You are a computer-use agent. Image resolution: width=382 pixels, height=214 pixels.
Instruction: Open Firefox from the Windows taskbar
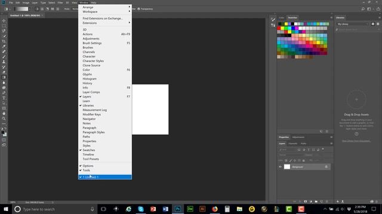tap(215, 209)
